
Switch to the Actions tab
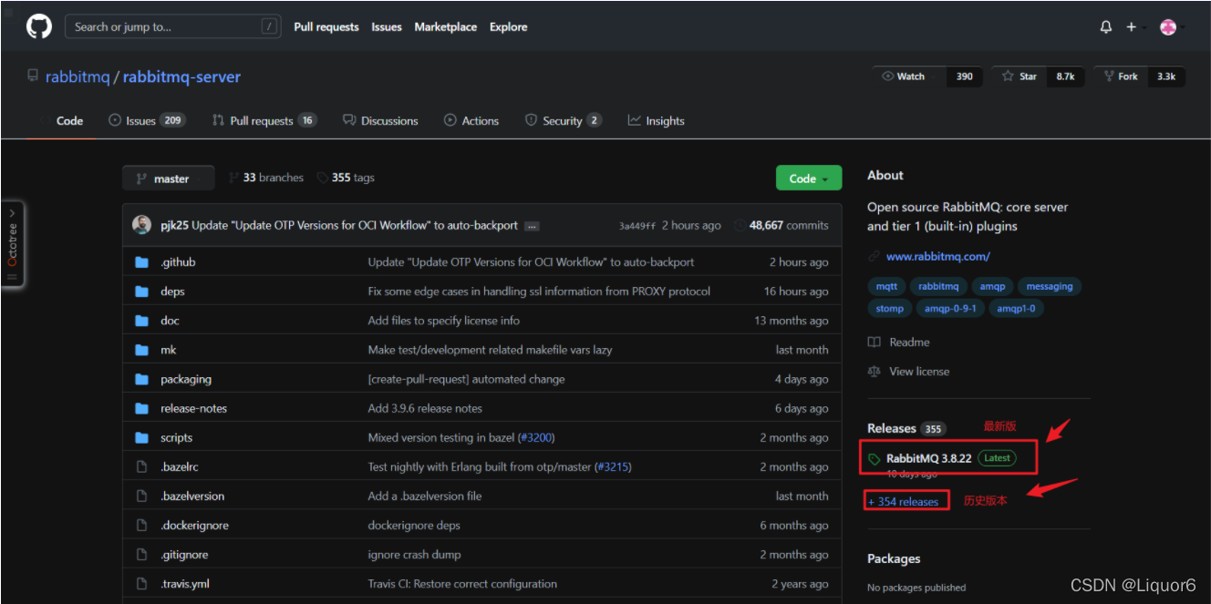coord(471,120)
